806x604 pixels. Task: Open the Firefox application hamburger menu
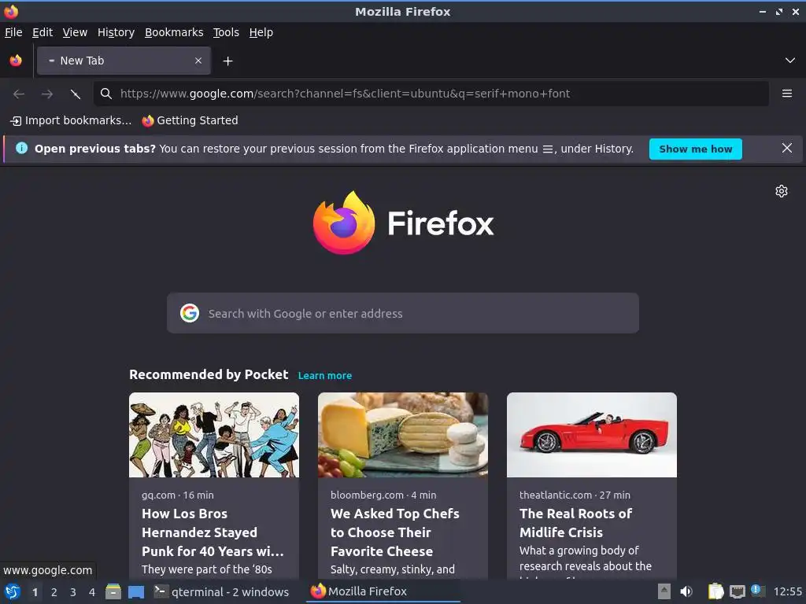point(787,94)
